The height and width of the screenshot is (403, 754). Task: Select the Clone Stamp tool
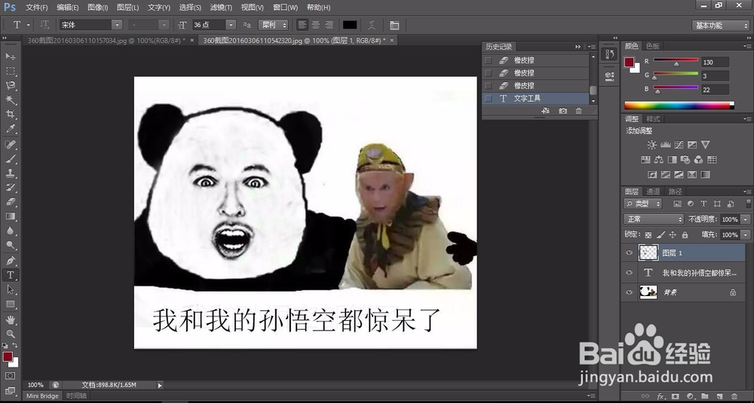coord(10,173)
